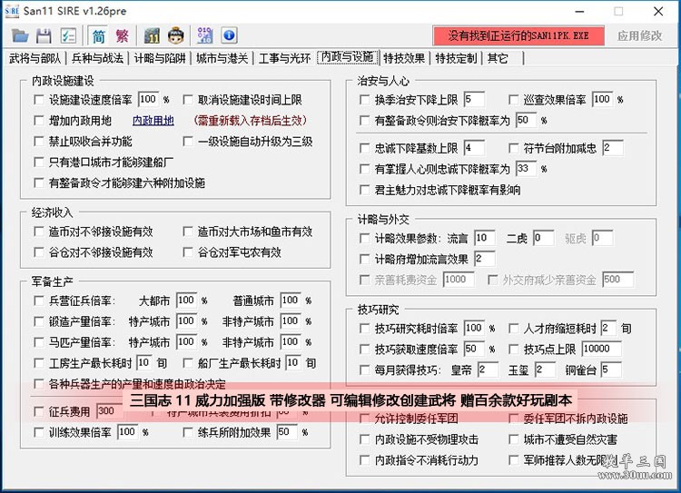Tick the 技巧获取速度倍率 checkbox
The height and width of the screenshot is (493, 681).
[x=365, y=350]
